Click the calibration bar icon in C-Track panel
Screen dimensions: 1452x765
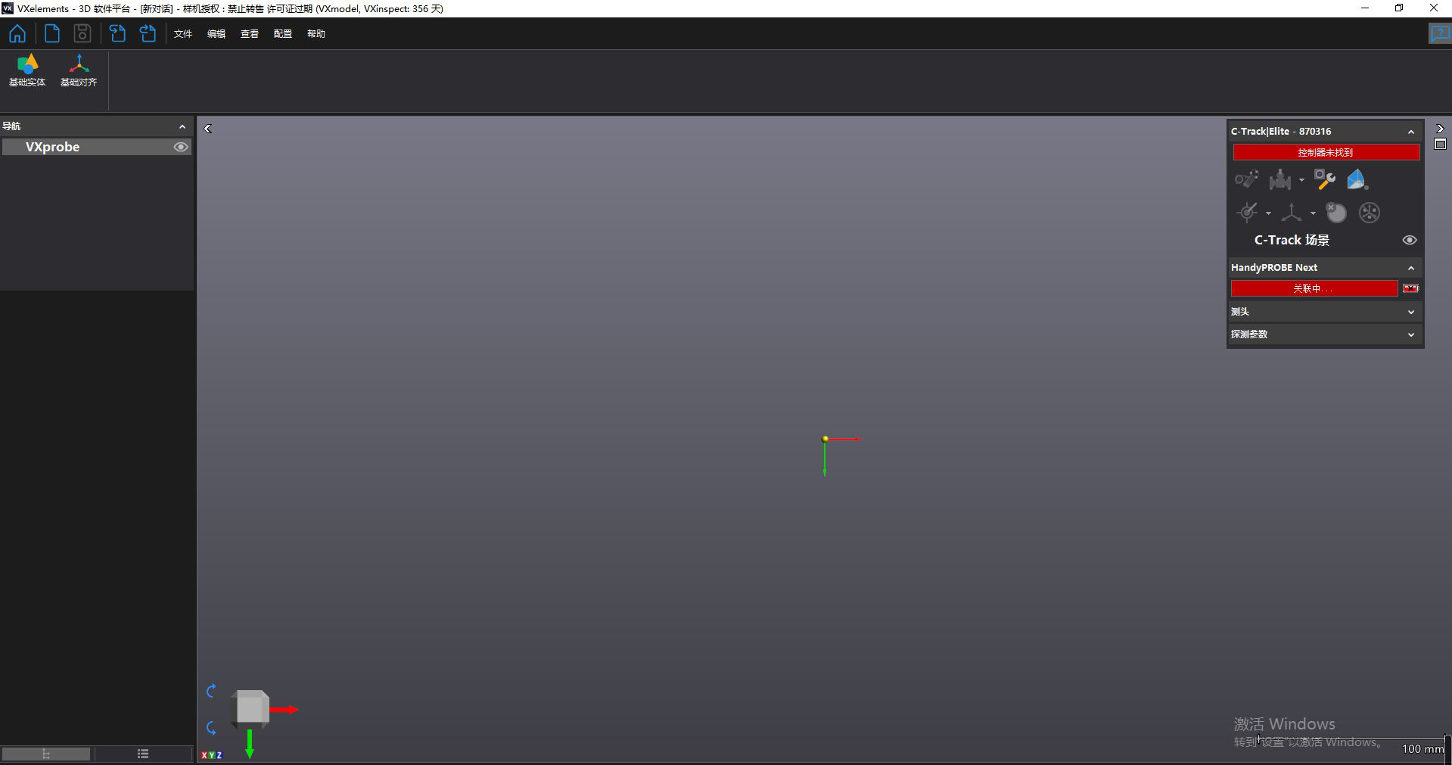[x=1280, y=179]
